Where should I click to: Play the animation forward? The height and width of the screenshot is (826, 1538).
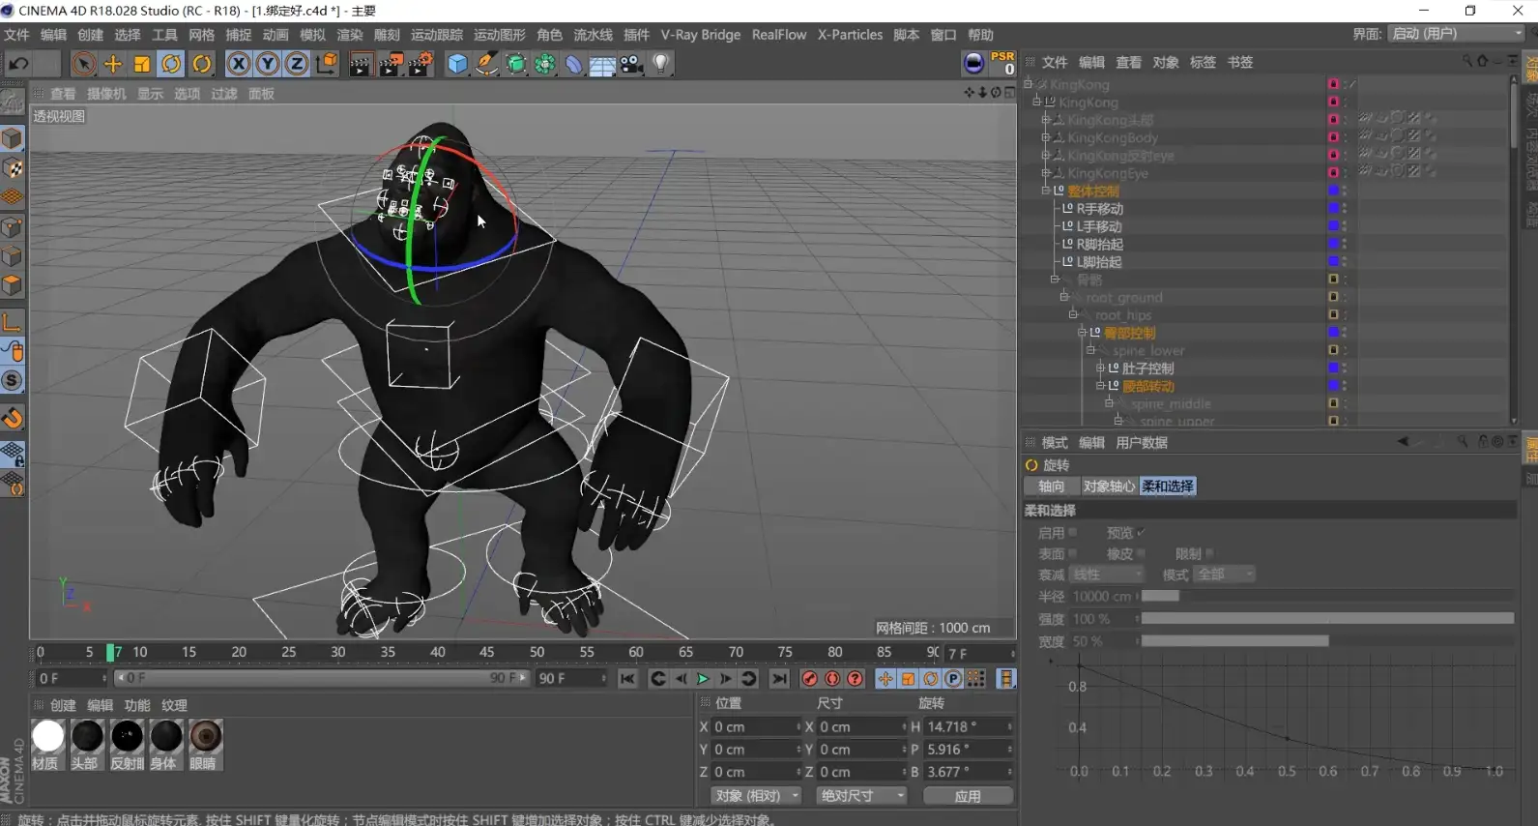(x=703, y=679)
